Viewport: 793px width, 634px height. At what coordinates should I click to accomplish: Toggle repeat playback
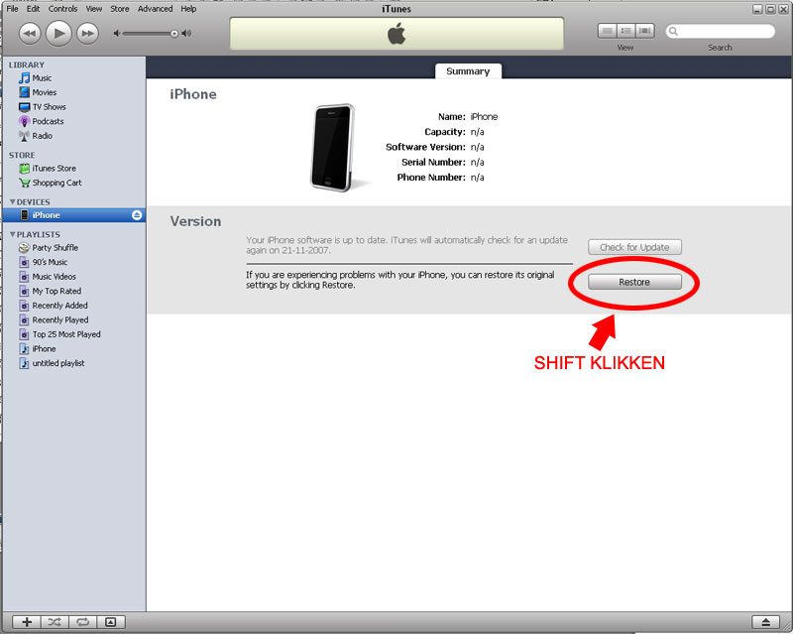pyautogui.click(x=83, y=622)
